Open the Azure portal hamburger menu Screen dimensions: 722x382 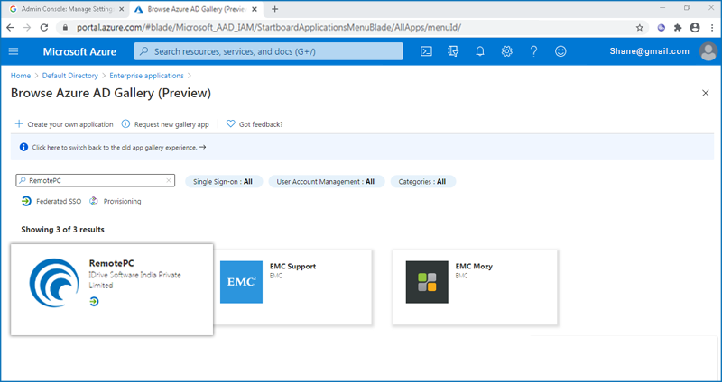click(14, 51)
